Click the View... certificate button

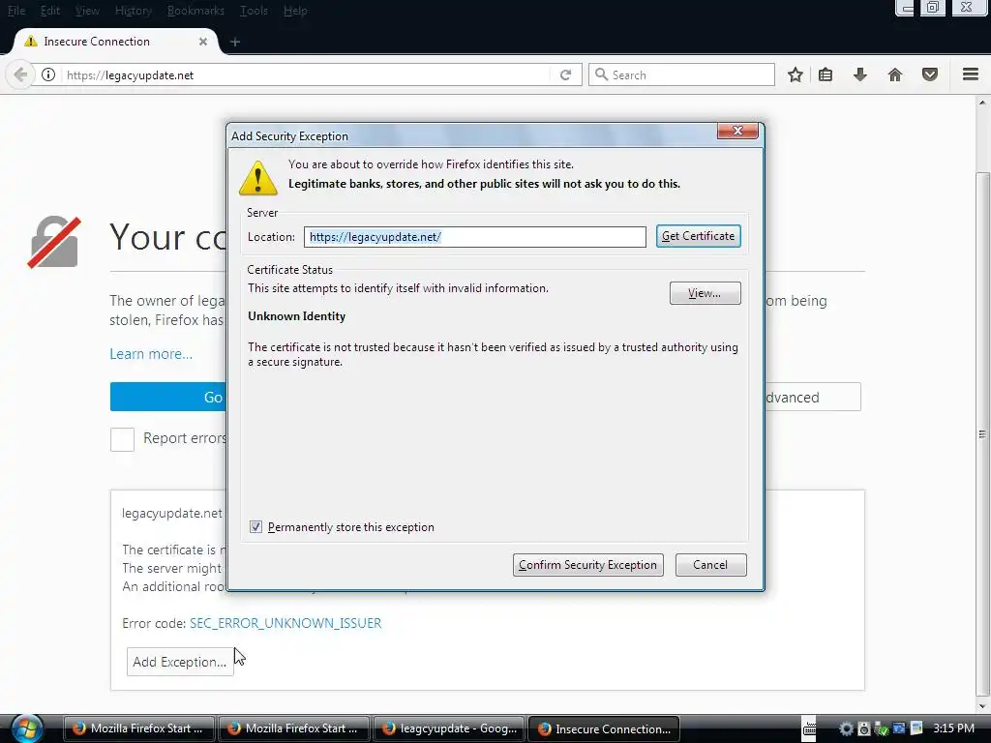pos(705,293)
